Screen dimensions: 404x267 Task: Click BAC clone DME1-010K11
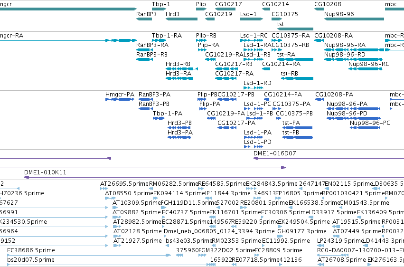pos(214,177)
